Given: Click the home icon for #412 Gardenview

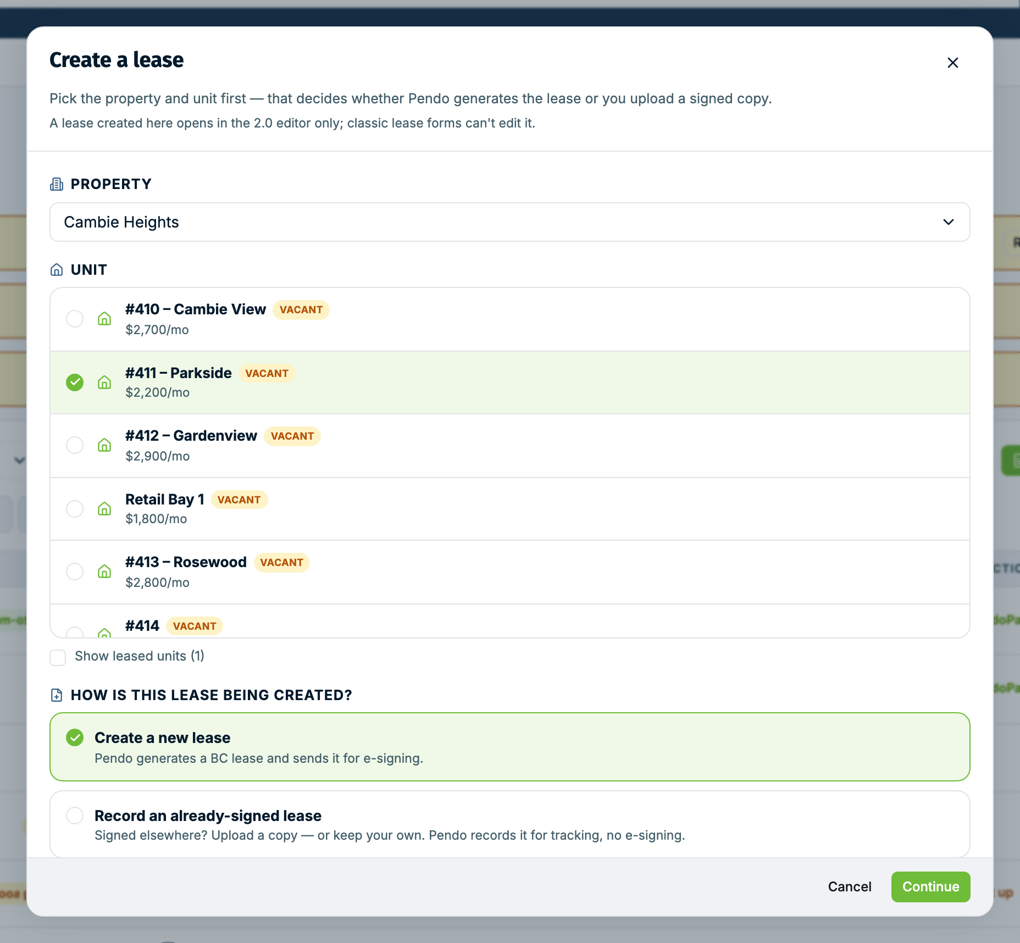Looking at the screenshot, I should (104, 445).
